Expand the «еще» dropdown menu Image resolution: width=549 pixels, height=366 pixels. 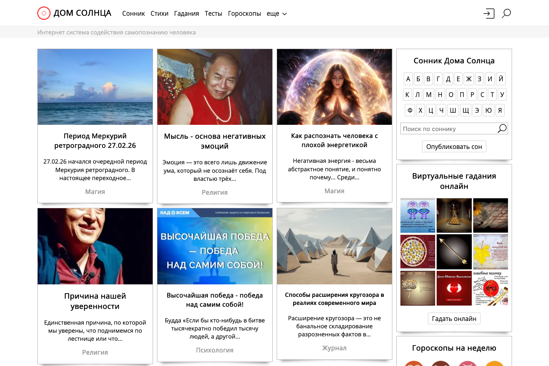pos(277,14)
